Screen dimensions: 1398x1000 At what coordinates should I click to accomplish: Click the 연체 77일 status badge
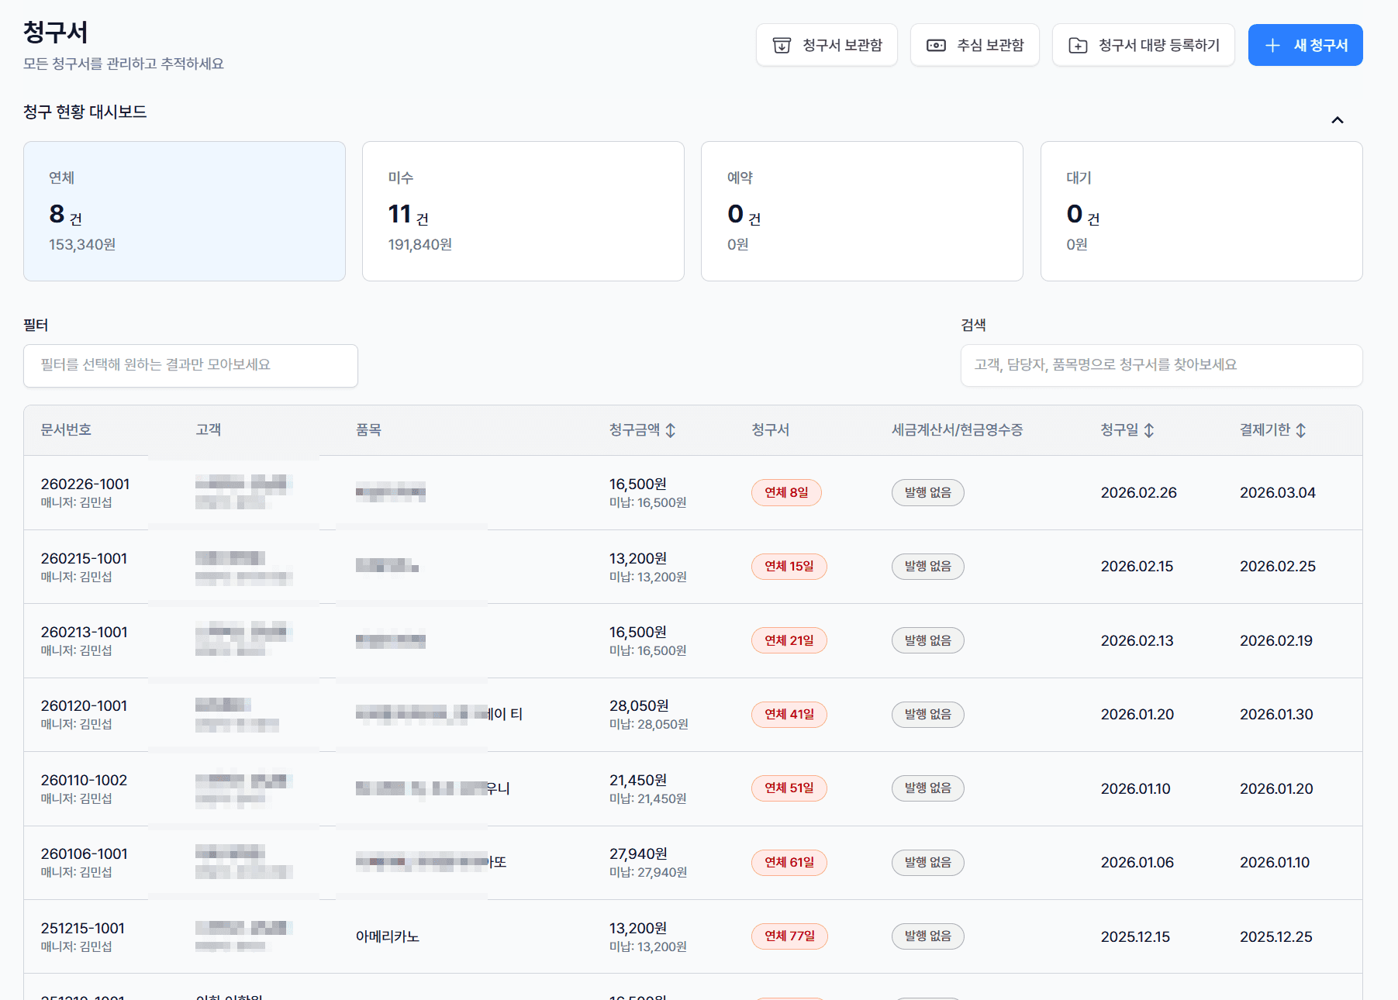(x=789, y=936)
